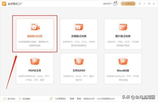Open the 会员中心 member center
Screen dimensions: 158x102
(x=128, y=4)
